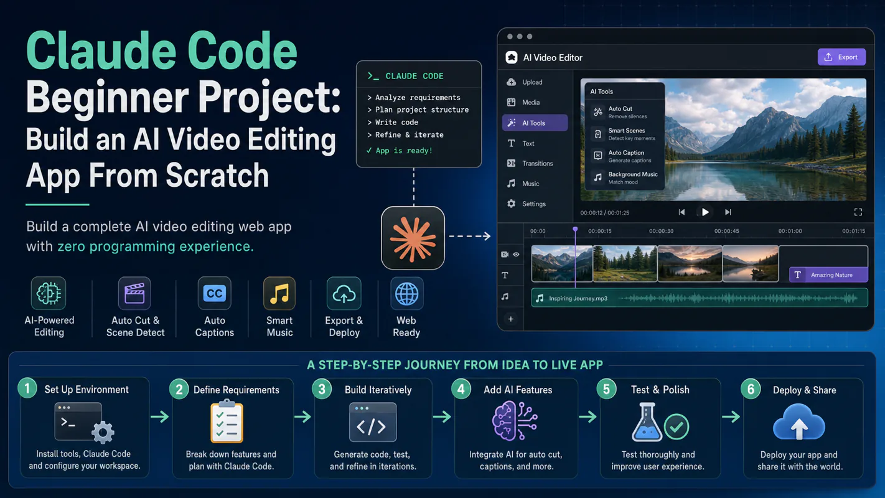Click the Web Ready globe icon
This screenshot has height=498, width=885.
(407, 293)
